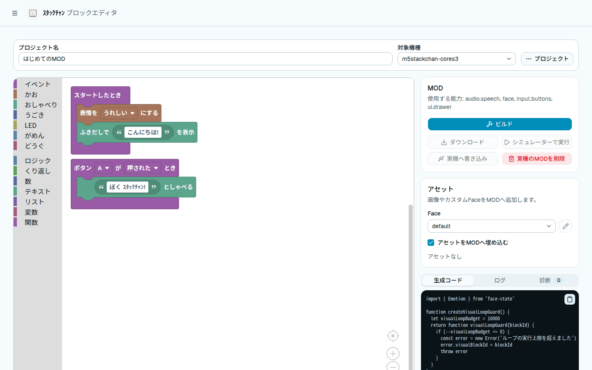This screenshot has width=592, height=370.
Task: Open the hamburger menu
Action: [15, 13]
